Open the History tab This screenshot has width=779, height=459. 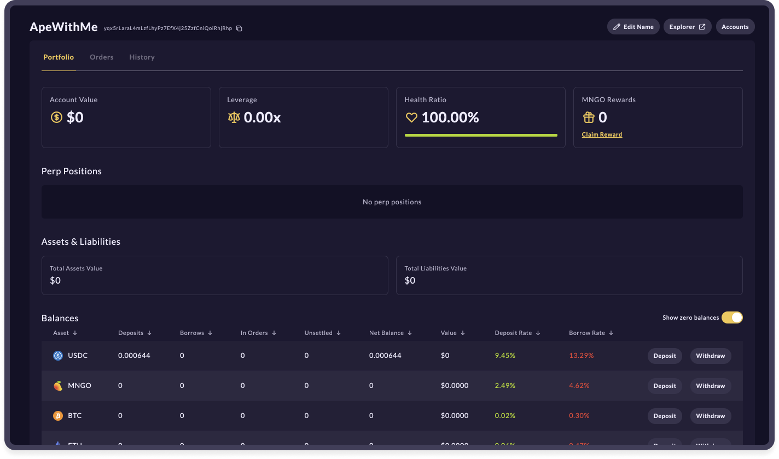[x=142, y=57]
